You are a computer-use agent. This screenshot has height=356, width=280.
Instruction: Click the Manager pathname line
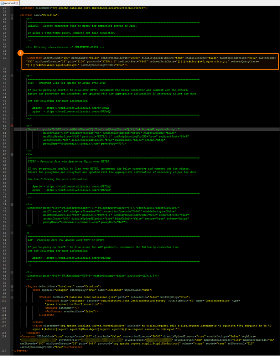point(62,308)
